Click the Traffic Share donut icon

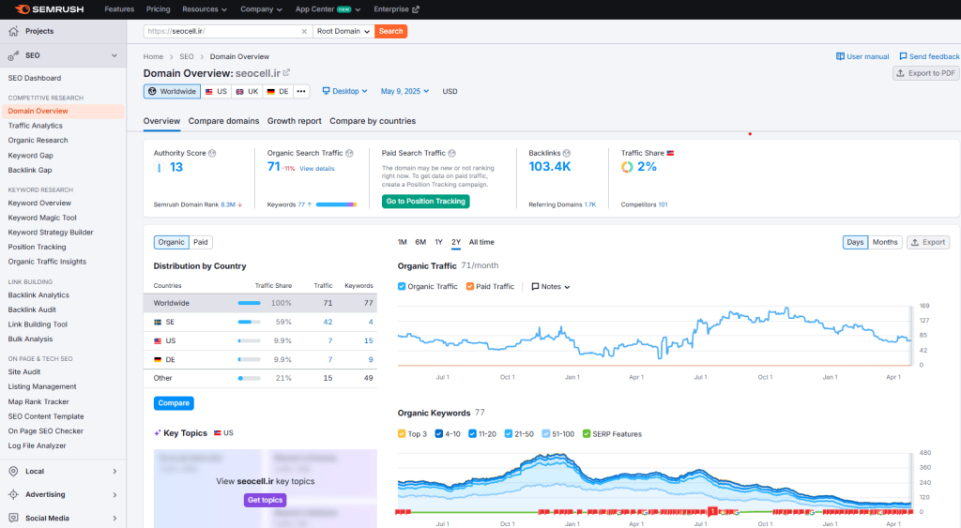627,167
